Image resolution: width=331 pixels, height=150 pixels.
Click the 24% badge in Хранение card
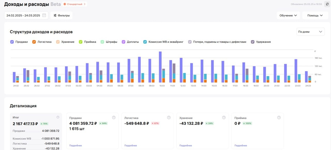coord(209,123)
